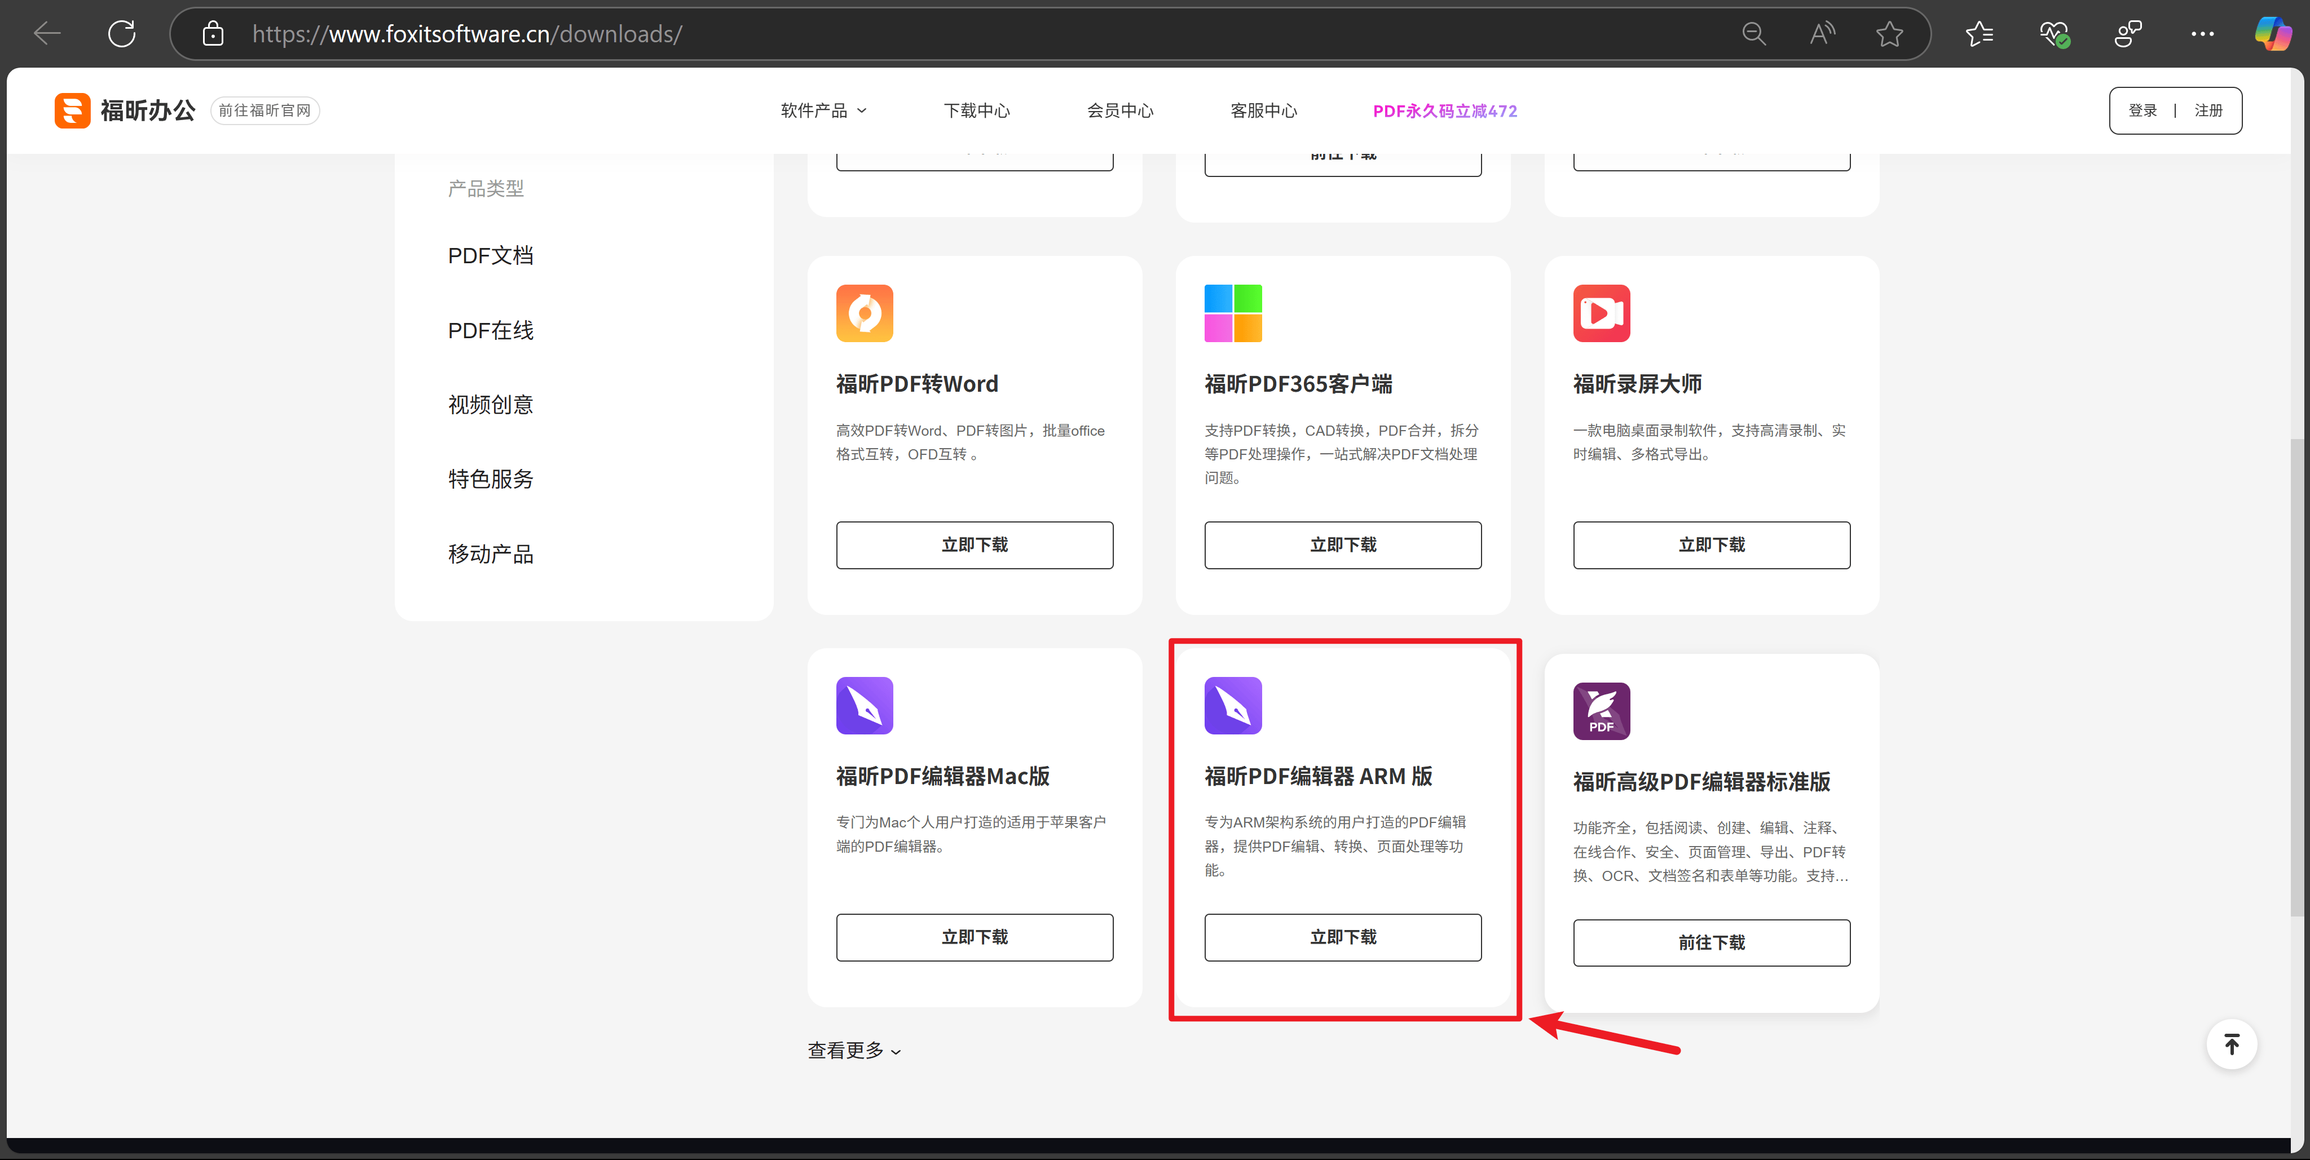Viewport: 2310px width, 1160px height.
Task: Click the 福昕办公 logo
Action: coord(125,110)
